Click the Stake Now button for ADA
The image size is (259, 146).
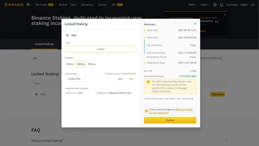point(217,94)
